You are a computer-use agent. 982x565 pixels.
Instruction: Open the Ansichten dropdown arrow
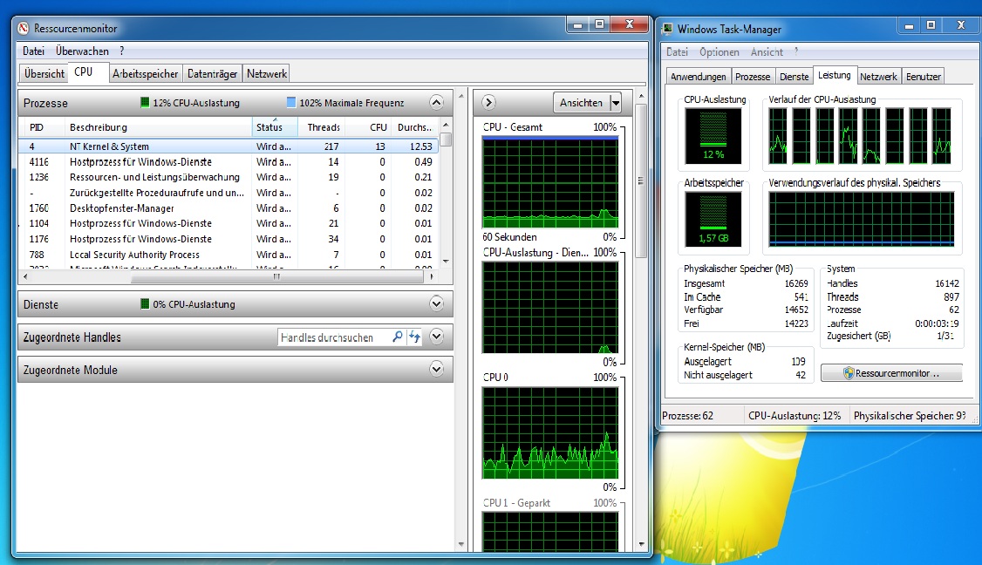(x=616, y=103)
